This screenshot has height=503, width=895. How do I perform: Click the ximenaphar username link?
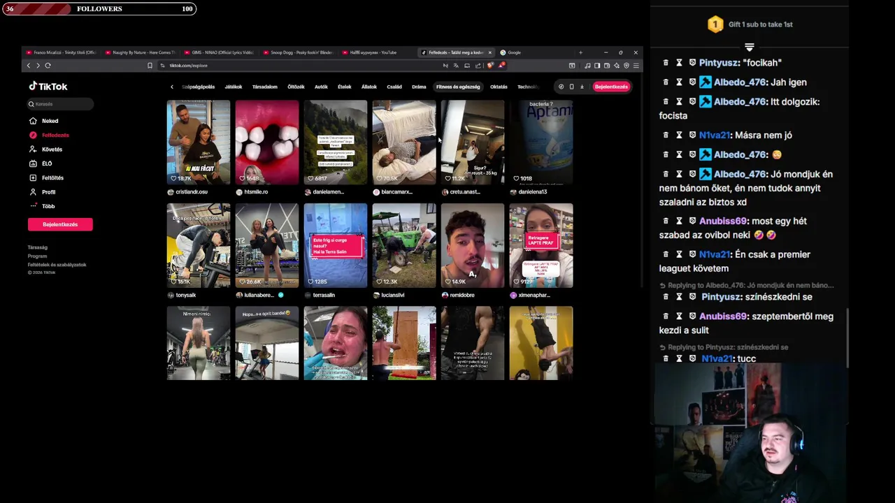pyautogui.click(x=534, y=296)
